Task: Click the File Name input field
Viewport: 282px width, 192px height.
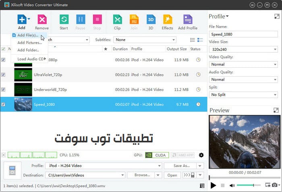Action: 243,34
